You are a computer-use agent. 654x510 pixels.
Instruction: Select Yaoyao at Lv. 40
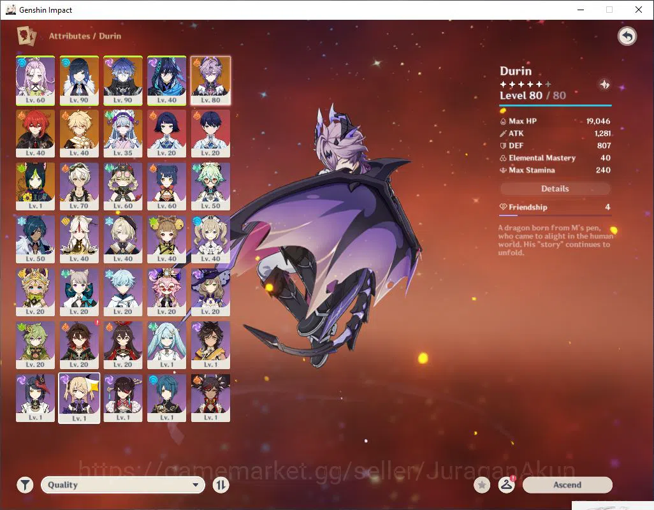click(167, 239)
